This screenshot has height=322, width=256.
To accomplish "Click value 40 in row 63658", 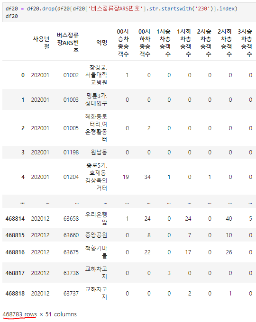I will [229, 218].
